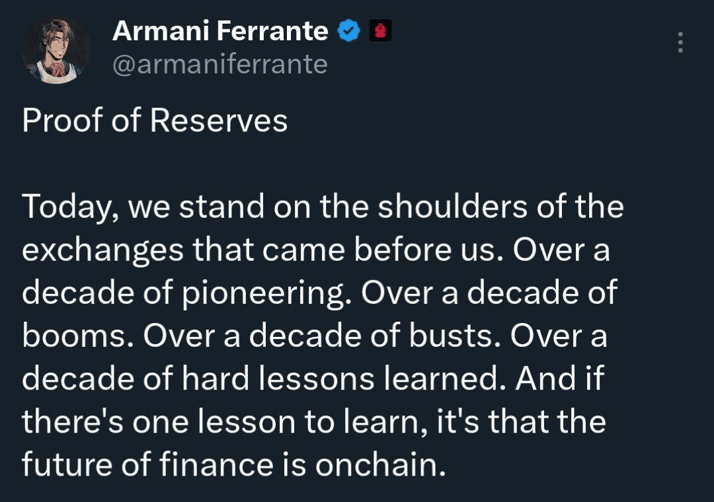714x502 pixels.
Task: Click the final line "future of finance is onchain"
Action: point(234,464)
